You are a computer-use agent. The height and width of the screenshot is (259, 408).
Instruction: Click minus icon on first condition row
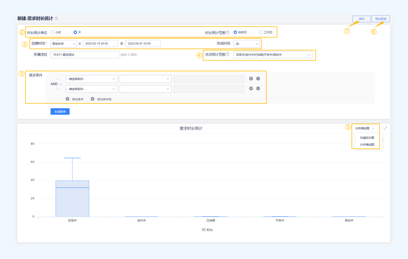click(258, 79)
